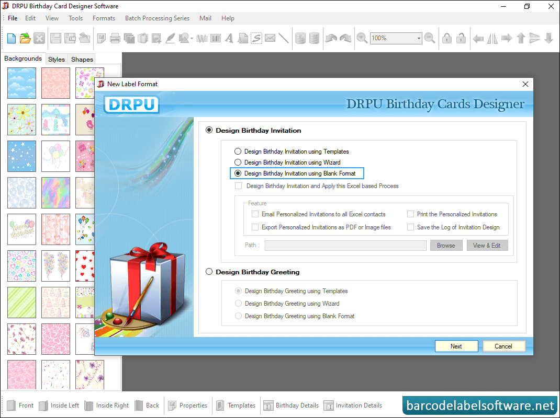The image size is (560, 418).
Task: Click the WordArt S icon
Action: tap(256, 38)
